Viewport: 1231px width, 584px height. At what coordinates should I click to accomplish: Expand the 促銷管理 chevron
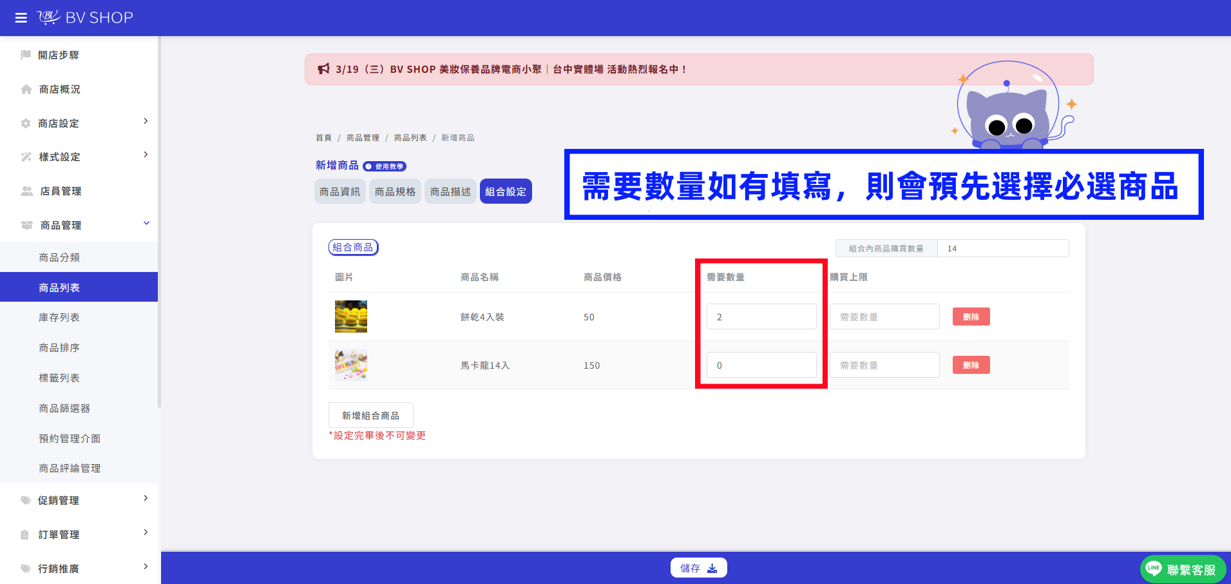click(x=146, y=498)
